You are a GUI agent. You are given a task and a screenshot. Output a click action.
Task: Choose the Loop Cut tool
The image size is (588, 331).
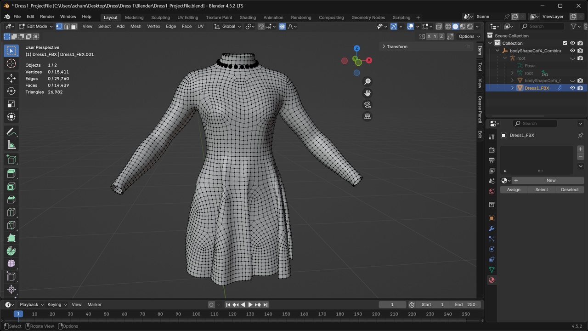tap(11, 212)
